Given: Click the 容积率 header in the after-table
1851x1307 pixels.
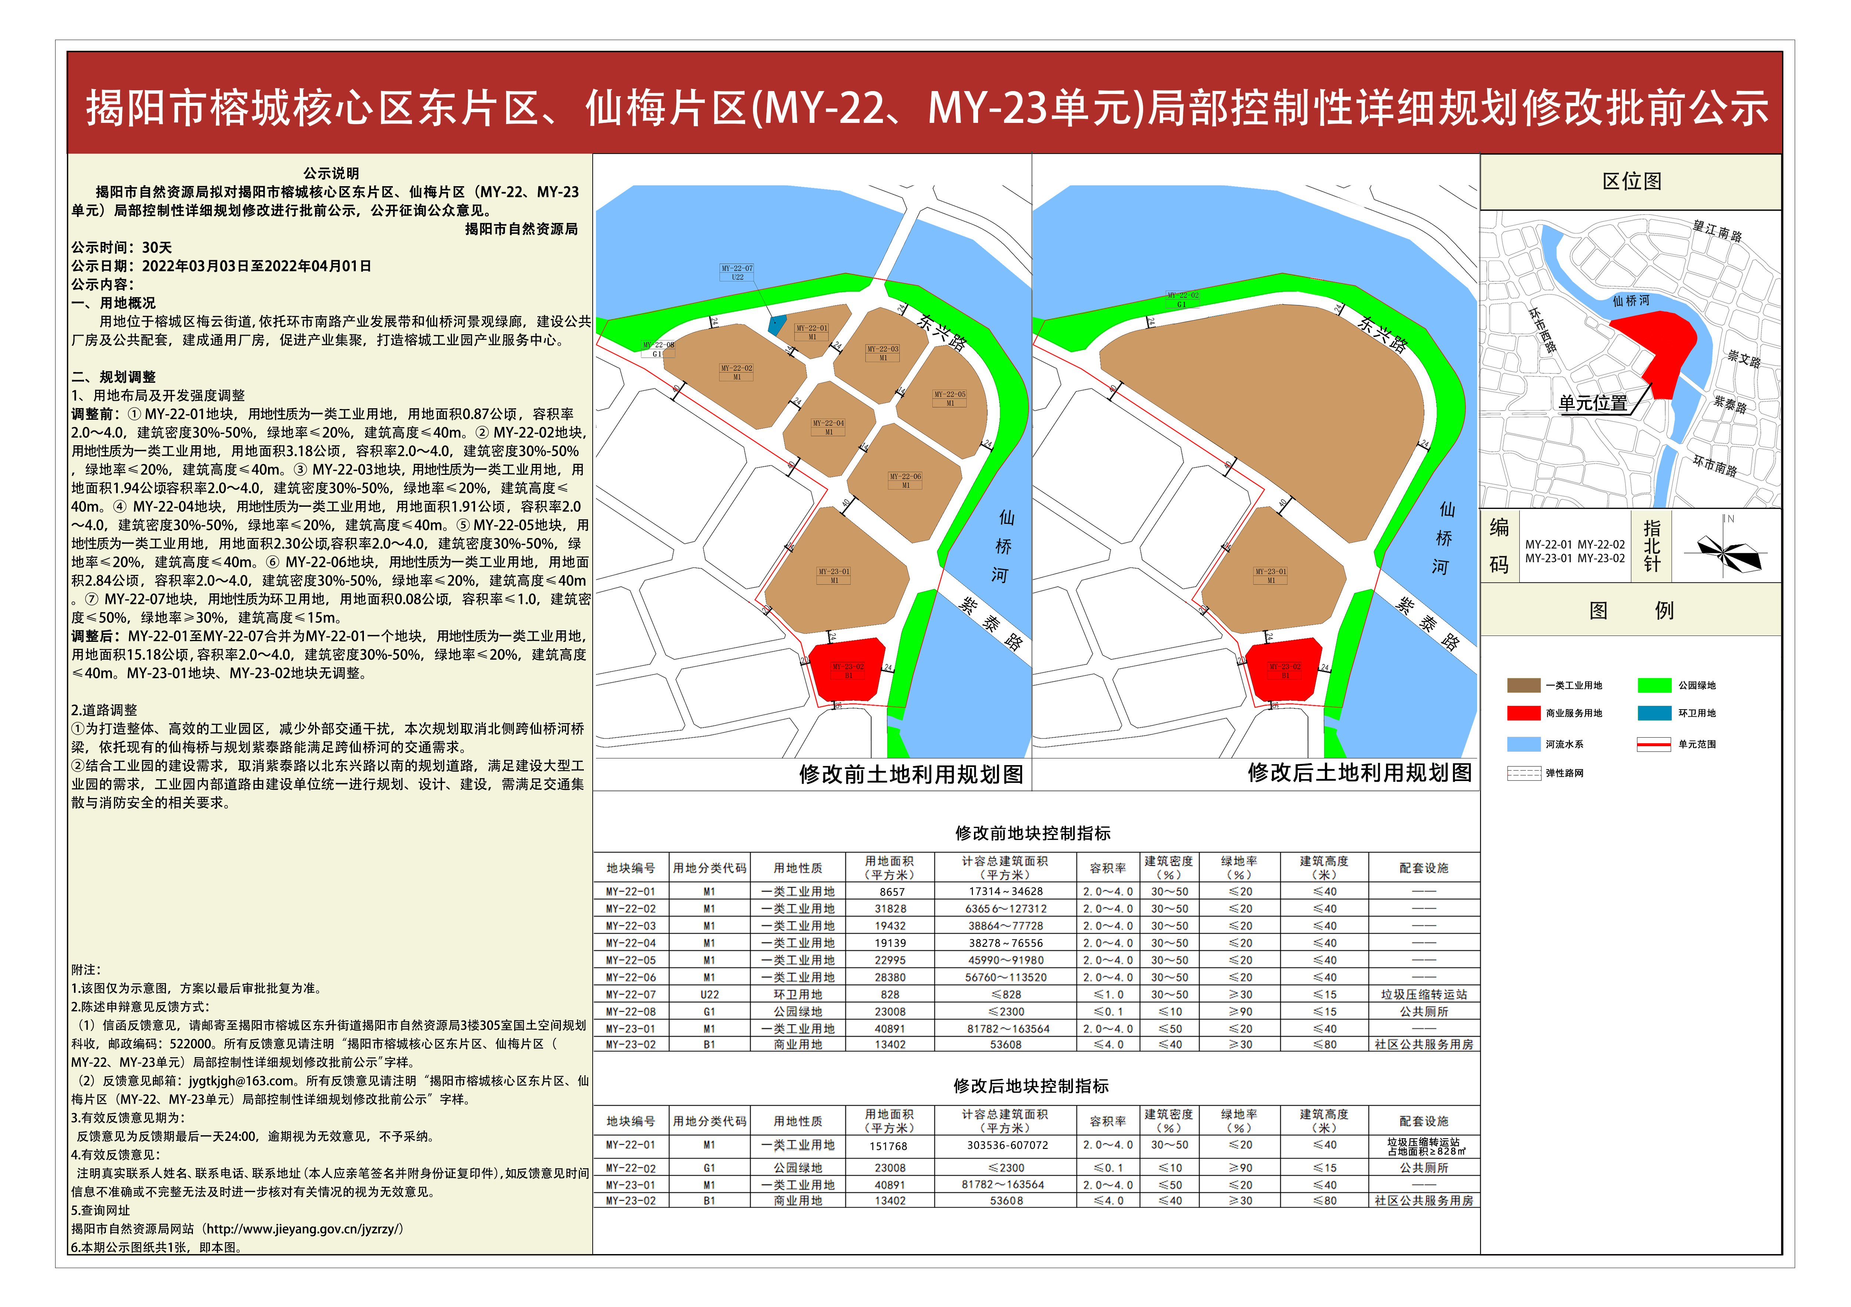Looking at the screenshot, I should coord(1108,1122).
